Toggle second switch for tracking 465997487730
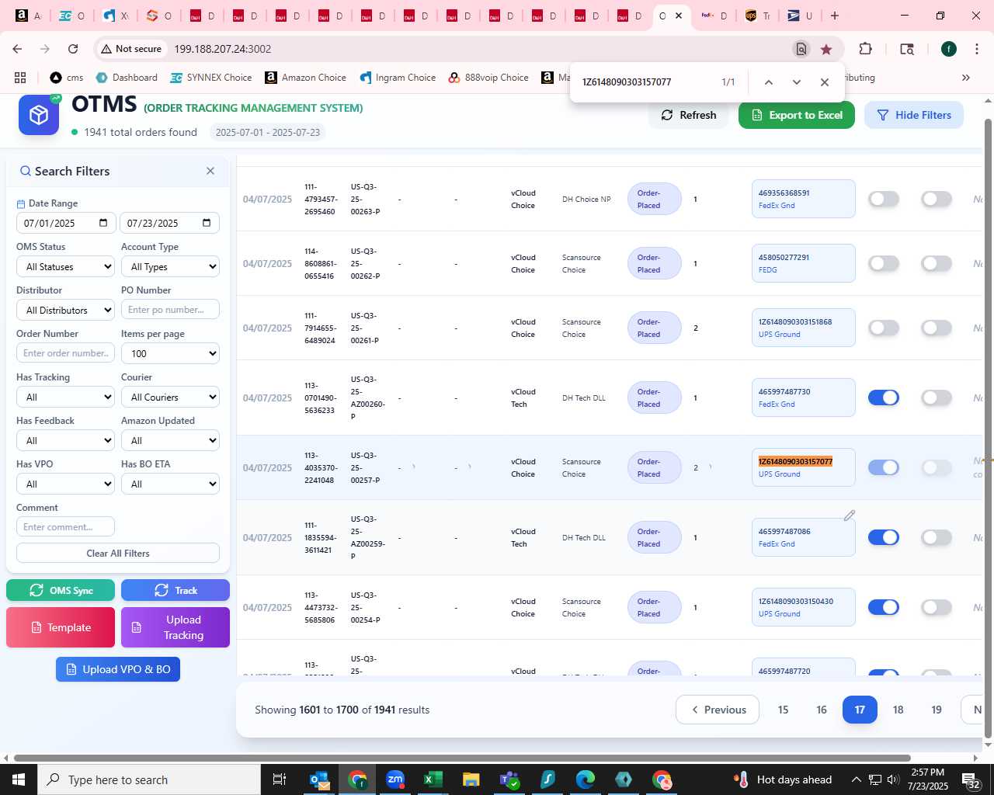This screenshot has height=795, width=994. (937, 398)
